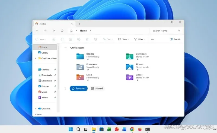Image resolution: width=217 pixels, height=133 pixels.
Task: Open the View dropdown menu
Action: point(123,39)
